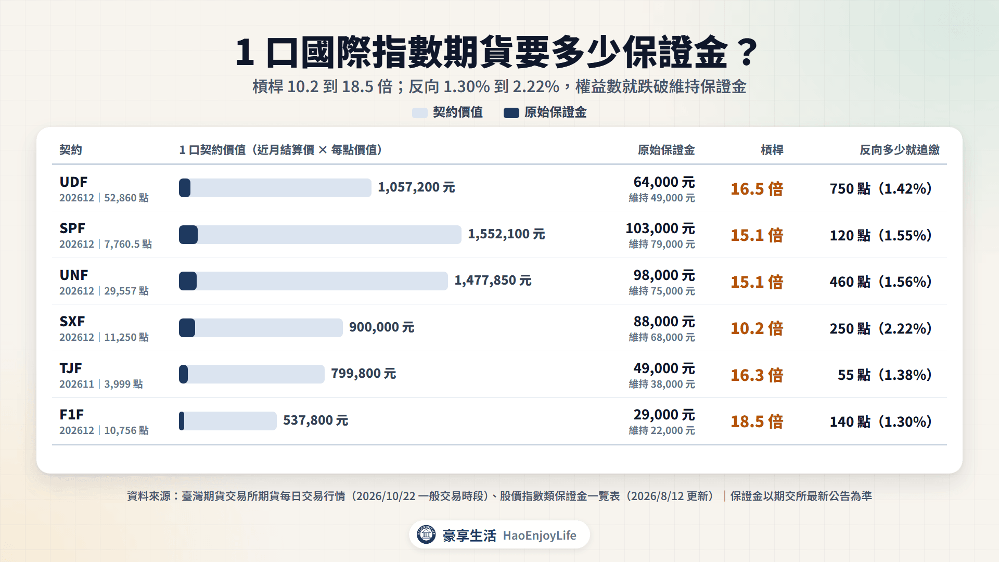Click the 原始保證金 column header

click(667, 150)
